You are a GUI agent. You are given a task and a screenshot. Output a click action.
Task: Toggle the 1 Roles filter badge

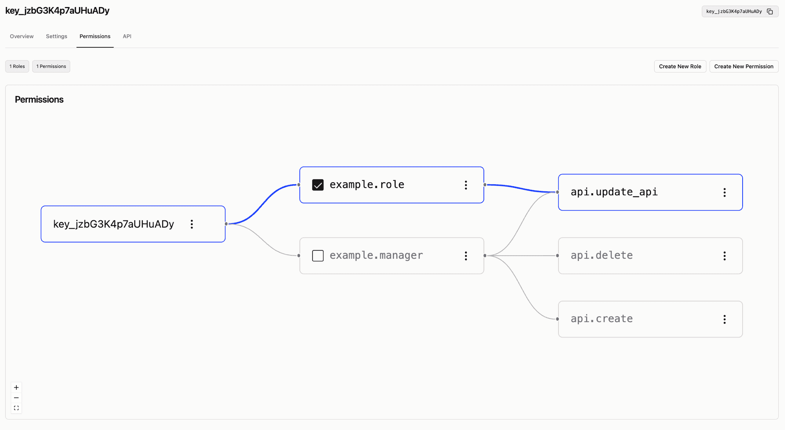pyautogui.click(x=16, y=66)
